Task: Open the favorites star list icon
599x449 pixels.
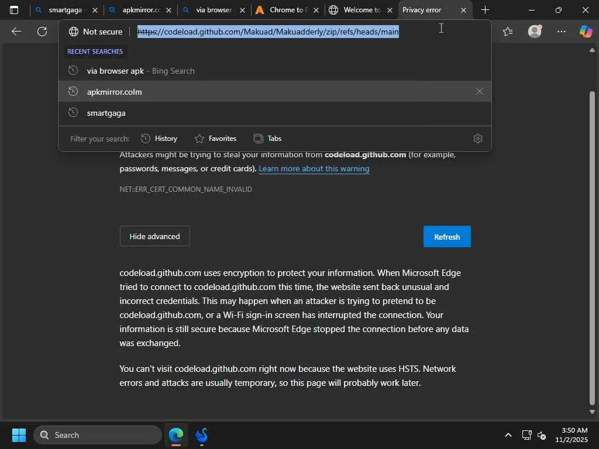Action: click(x=508, y=32)
